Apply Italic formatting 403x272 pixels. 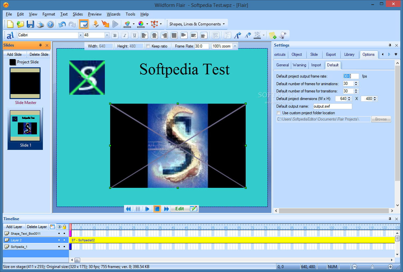(125, 35)
